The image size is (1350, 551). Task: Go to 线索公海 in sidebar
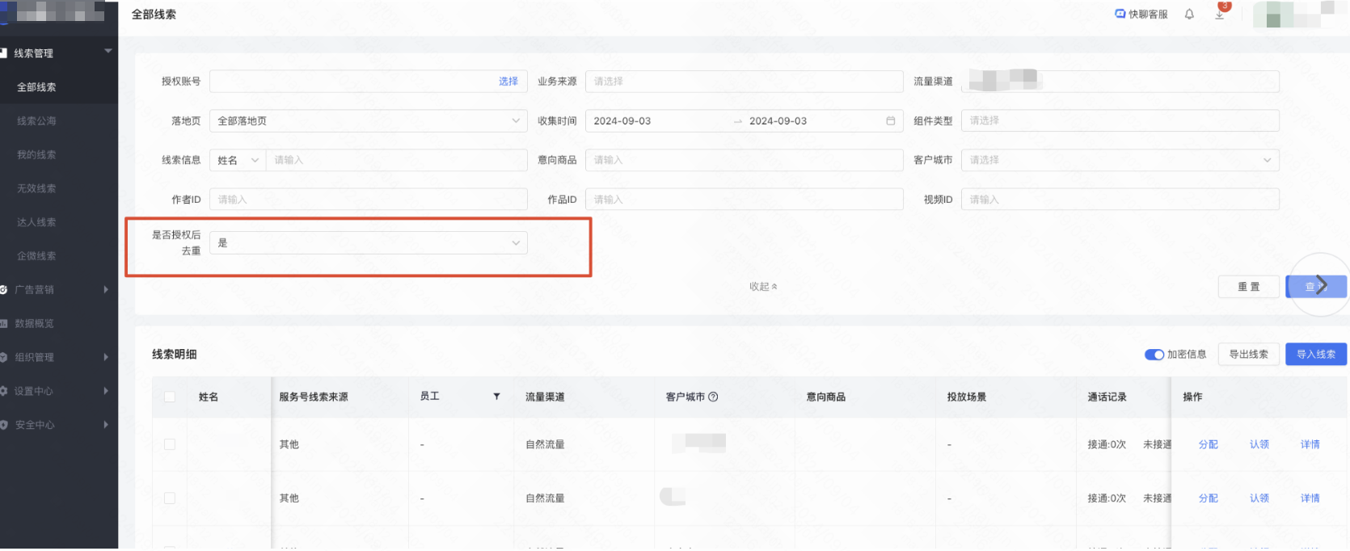coord(36,121)
